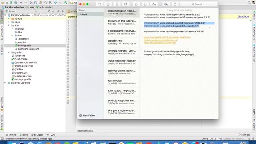256x144 pixels.
Task: Switch Notes to gallery grid view
Action: 108,4
